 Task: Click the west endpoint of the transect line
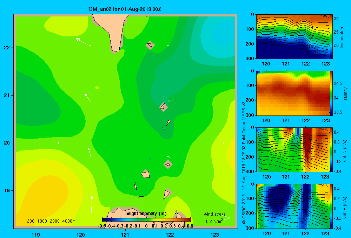(58, 143)
